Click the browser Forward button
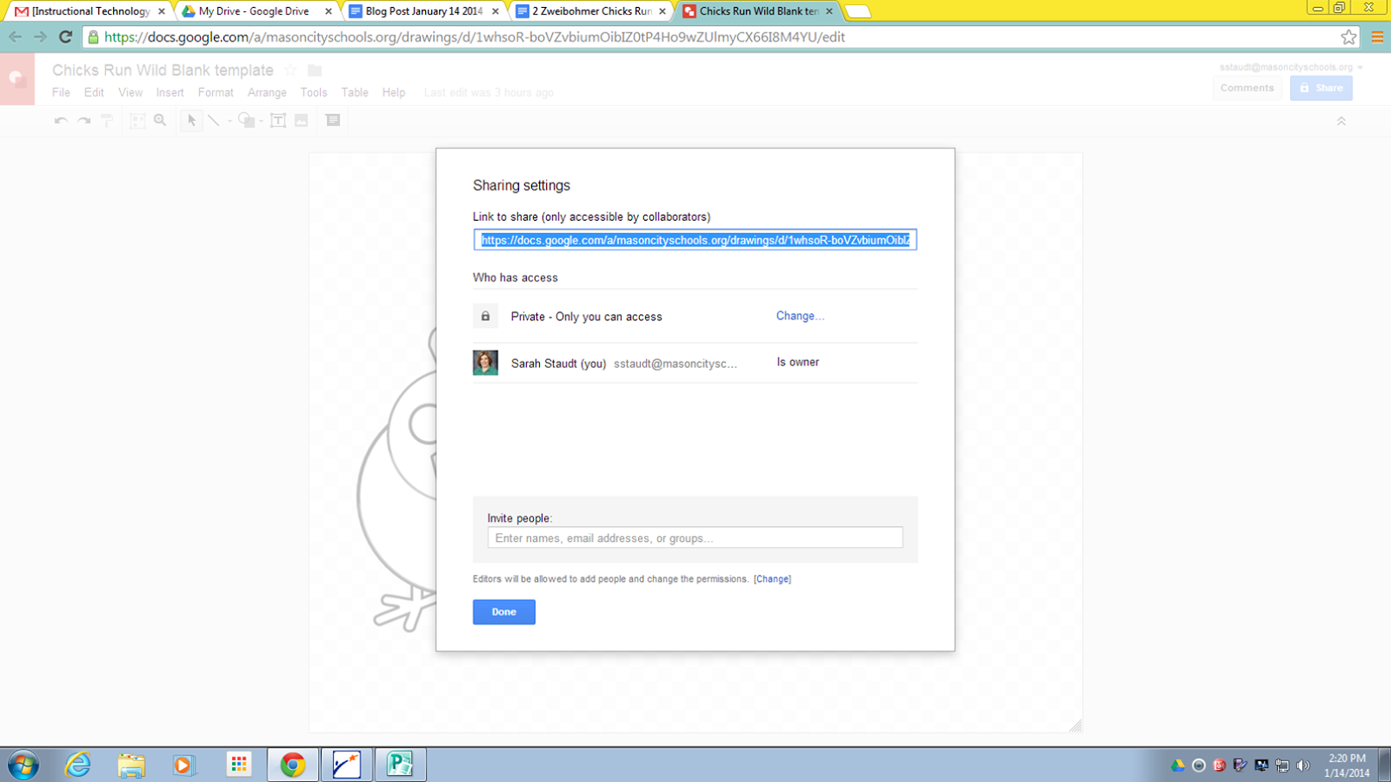Image resolution: width=1391 pixels, height=782 pixels. 40,37
